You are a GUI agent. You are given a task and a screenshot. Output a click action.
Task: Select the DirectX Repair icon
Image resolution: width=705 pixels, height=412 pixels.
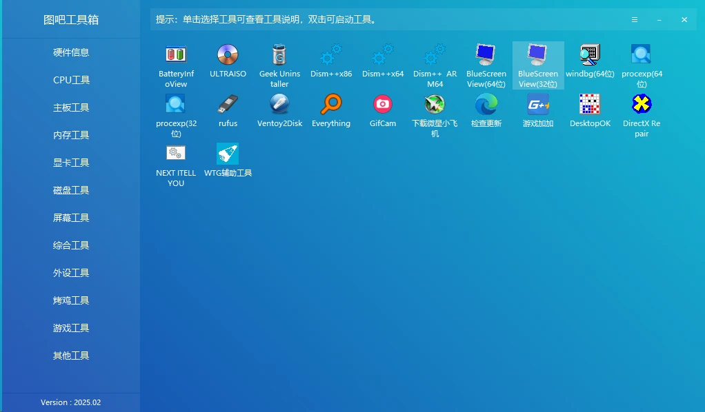click(x=642, y=105)
